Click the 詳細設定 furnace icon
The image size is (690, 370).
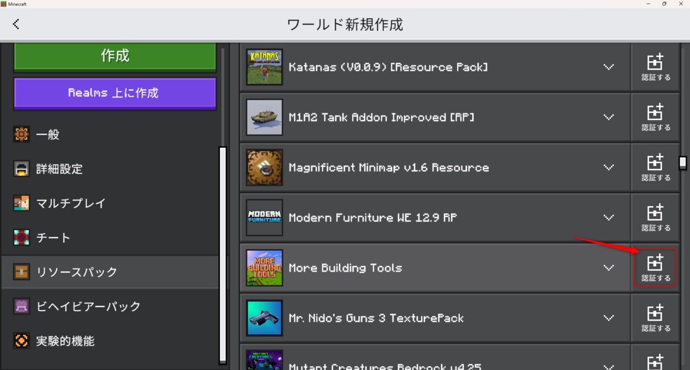click(x=21, y=169)
